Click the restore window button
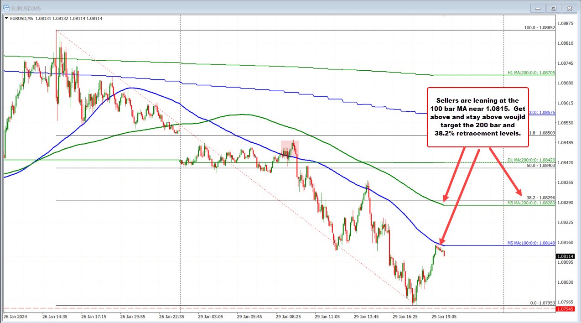The height and width of the screenshot is (323, 581). click(x=553, y=8)
